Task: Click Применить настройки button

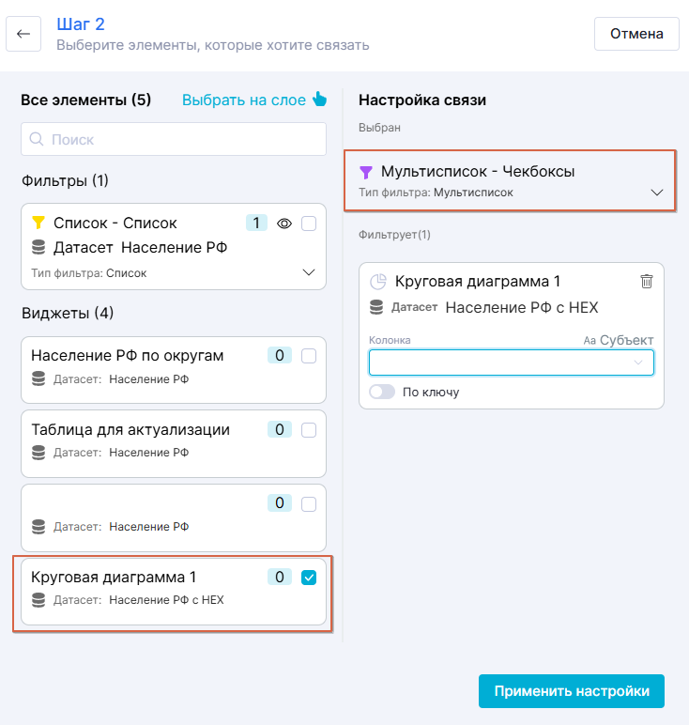Action: pos(571,691)
